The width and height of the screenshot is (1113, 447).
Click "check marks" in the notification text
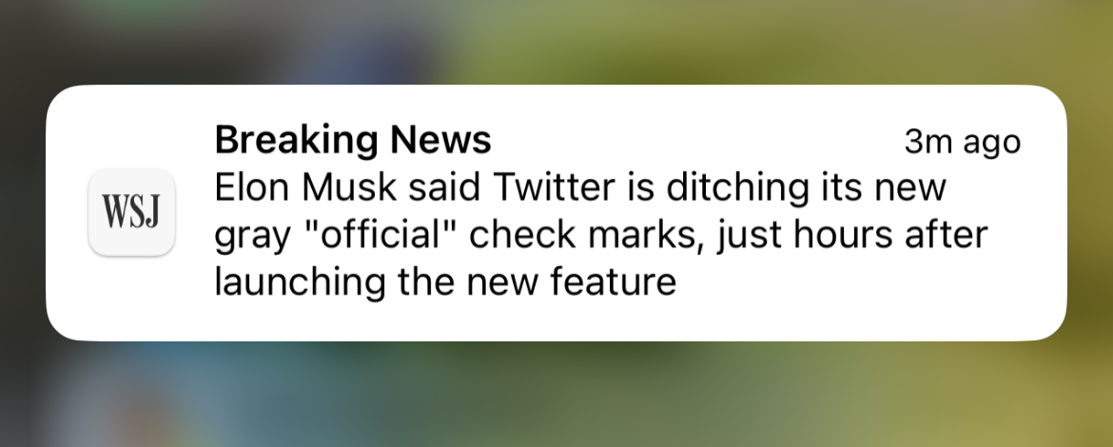[577, 235]
